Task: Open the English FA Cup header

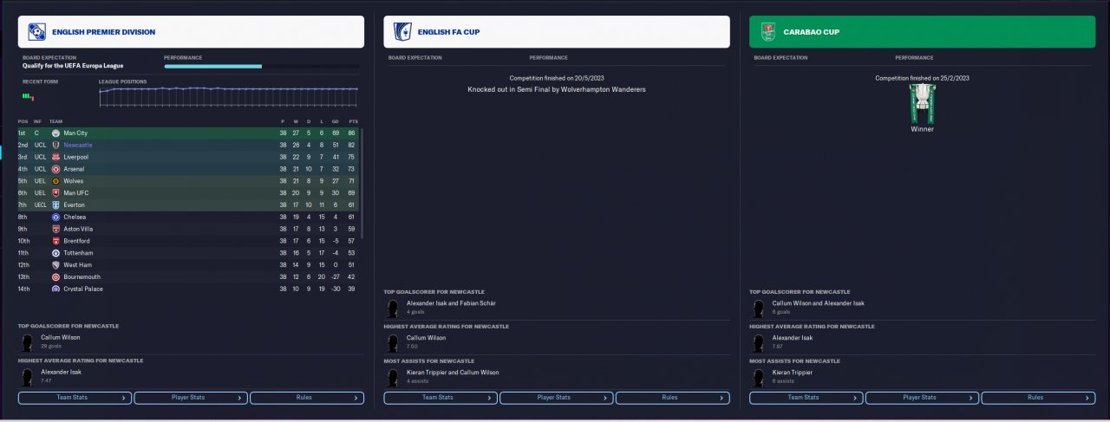Action: click(557, 32)
